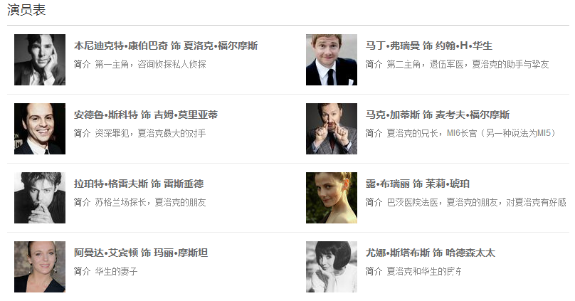Click the description 资深罪犯，夏洛克最大的对手
The image size is (575, 301).
click(150, 134)
